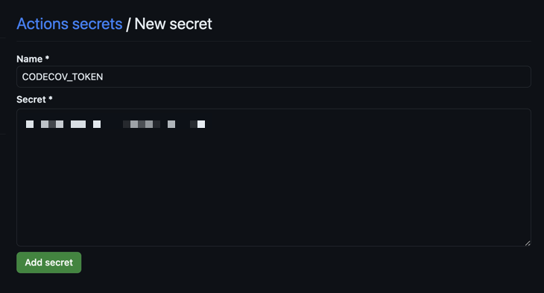Focus the Secret text area
The height and width of the screenshot is (293, 544).
[273, 178]
